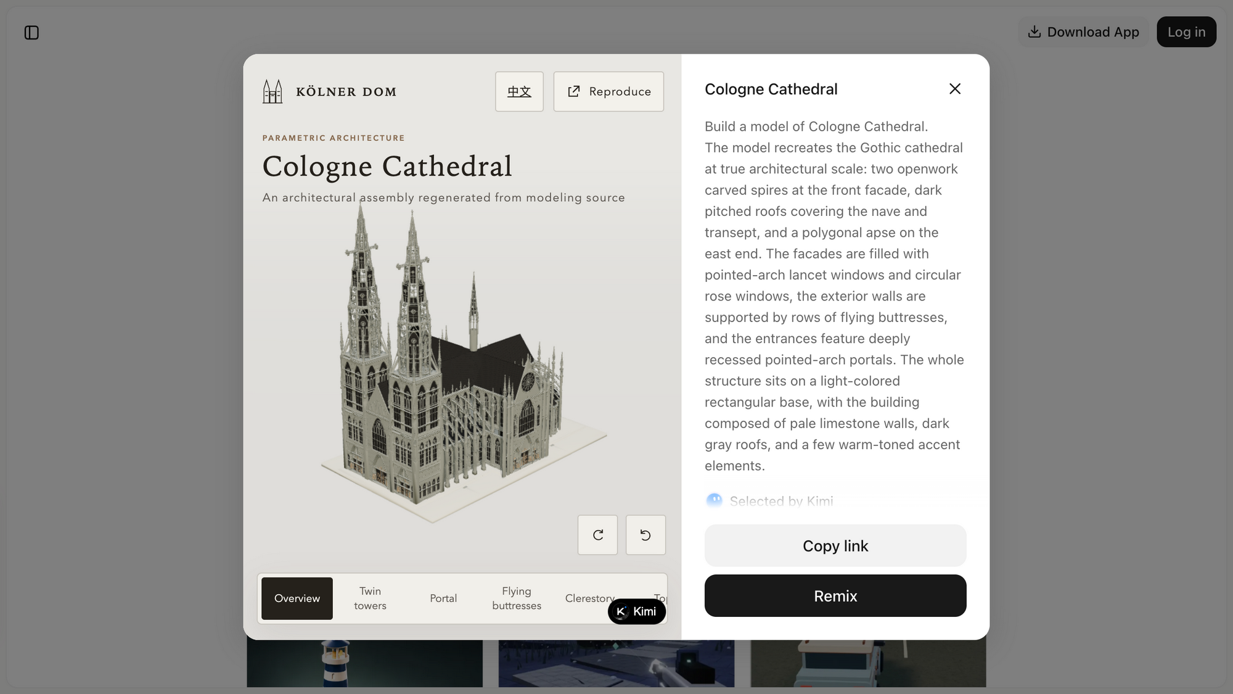Open the lighthouse thumbnail behind the dialog
Screen dimensions: 1233x694
tap(365, 663)
